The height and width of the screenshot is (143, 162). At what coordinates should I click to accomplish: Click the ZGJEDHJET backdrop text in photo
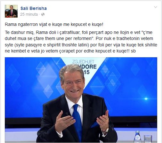pos(83,62)
